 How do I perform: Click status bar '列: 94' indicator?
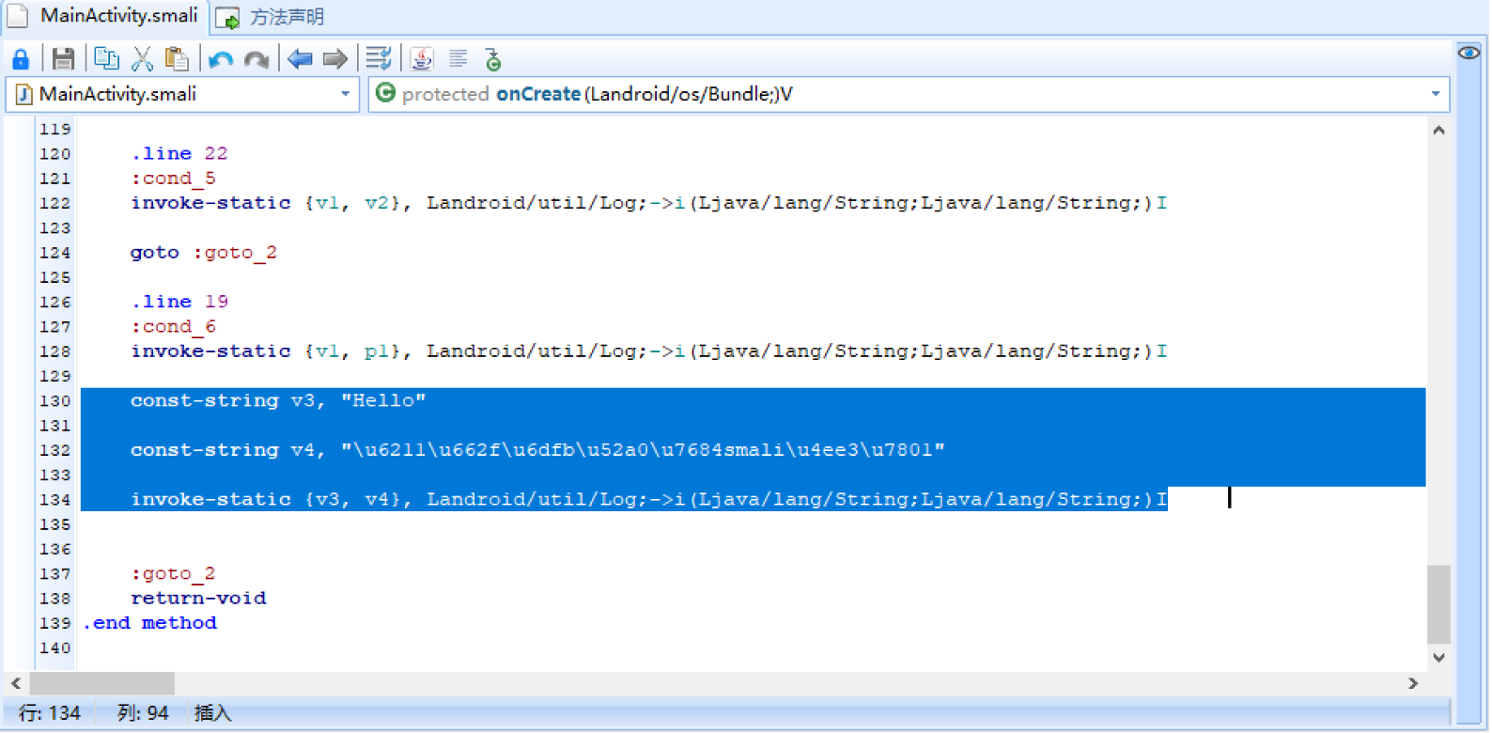pos(143,713)
